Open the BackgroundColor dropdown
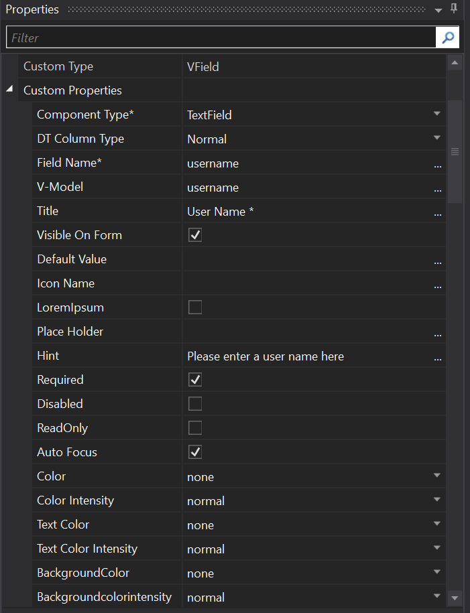This screenshot has height=613, width=470. pos(437,572)
